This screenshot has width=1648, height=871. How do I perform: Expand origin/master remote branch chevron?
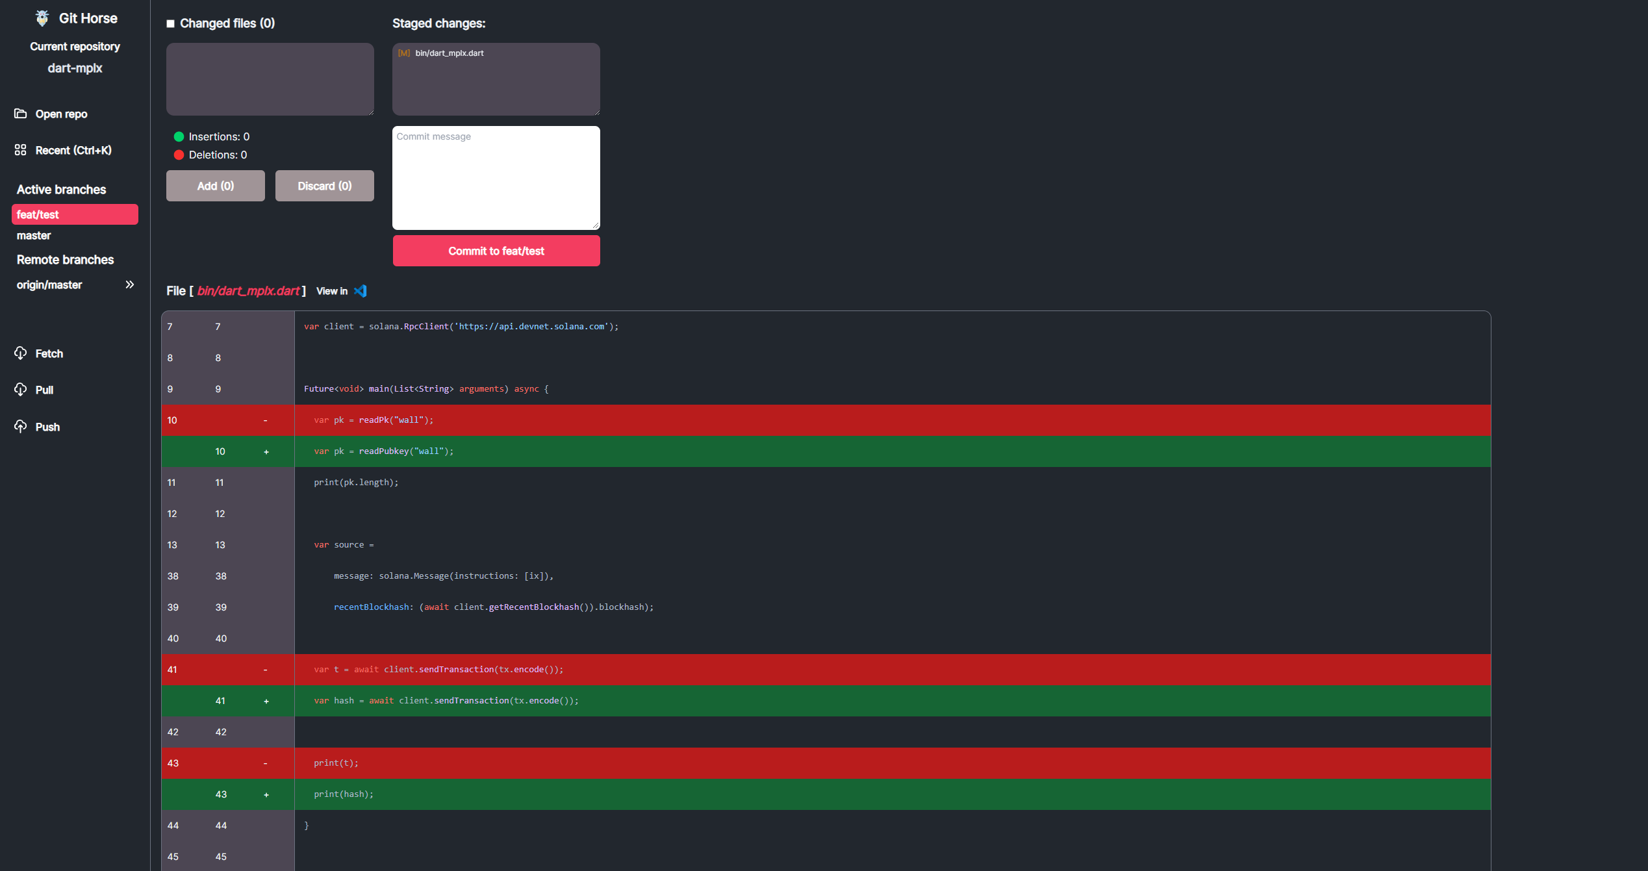130,284
